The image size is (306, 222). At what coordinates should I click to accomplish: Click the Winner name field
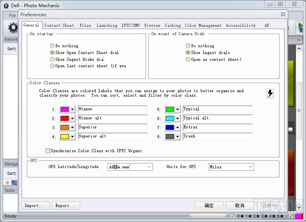point(113,109)
